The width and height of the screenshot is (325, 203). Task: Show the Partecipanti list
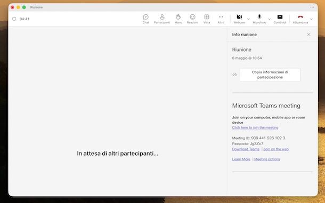(162, 19)
